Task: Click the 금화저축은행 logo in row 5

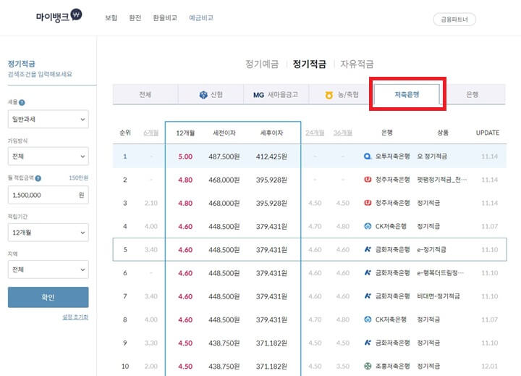Action: [x=368, y=249]
